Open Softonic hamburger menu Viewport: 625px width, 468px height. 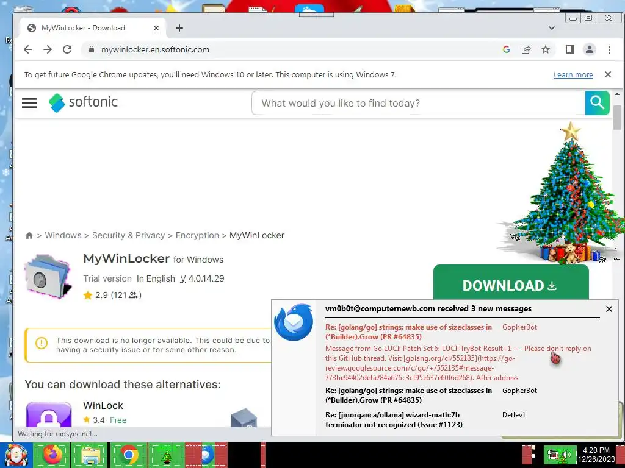29,103
